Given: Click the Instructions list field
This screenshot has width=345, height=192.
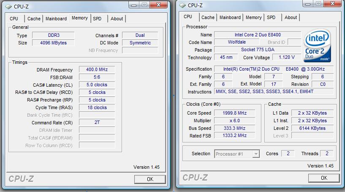Looking at the screenshot, I should tap(274, 91).
